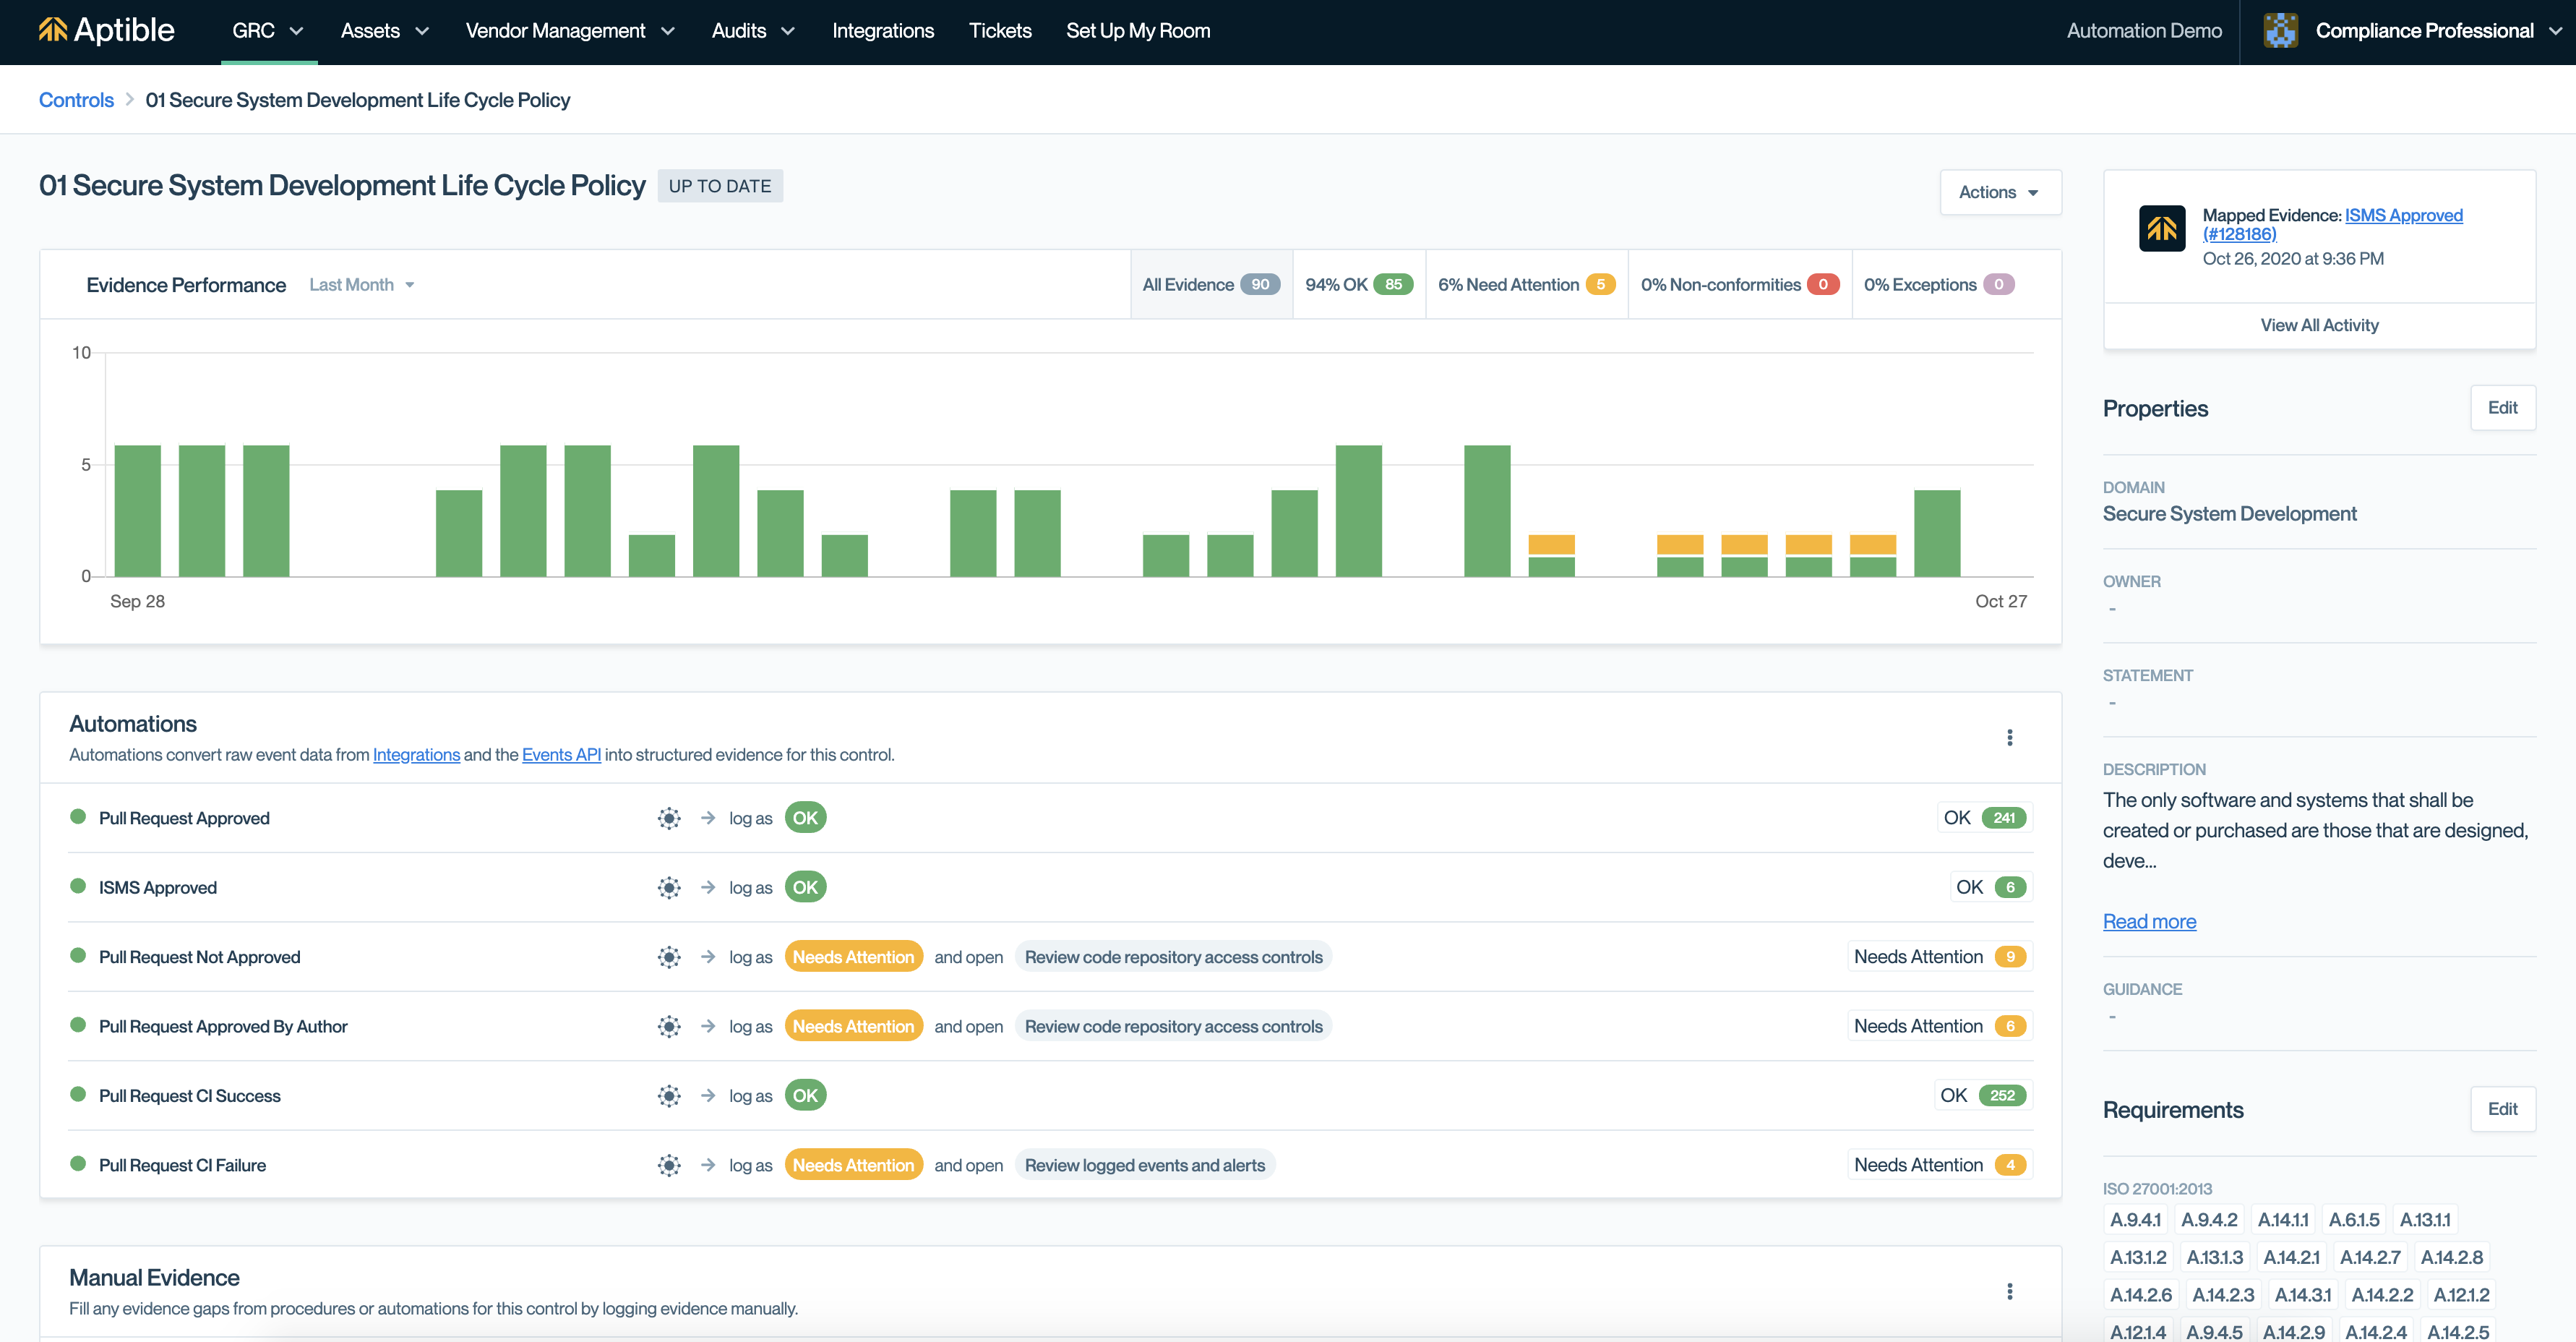Open settings gear icon for Pull Request Approved
The width and height of the screenshot is (2576, 1342).
click(669, 819)
